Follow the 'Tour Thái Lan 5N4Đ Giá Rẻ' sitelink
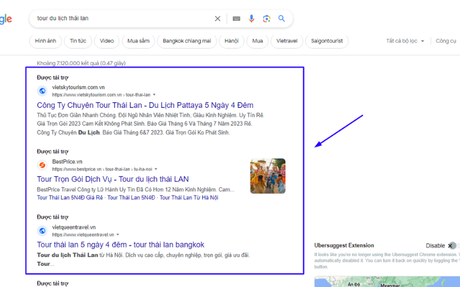460x287 pixels. (70, 197)
